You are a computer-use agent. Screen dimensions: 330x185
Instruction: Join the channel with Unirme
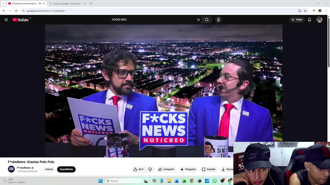(x=49, y=169)
